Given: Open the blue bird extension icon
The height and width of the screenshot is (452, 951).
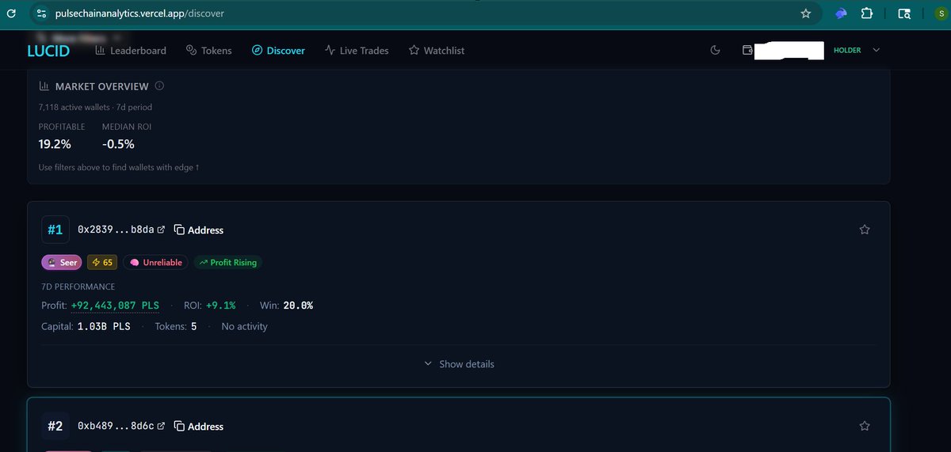Looking at the screenshot, I should click(x=841, y=13).
